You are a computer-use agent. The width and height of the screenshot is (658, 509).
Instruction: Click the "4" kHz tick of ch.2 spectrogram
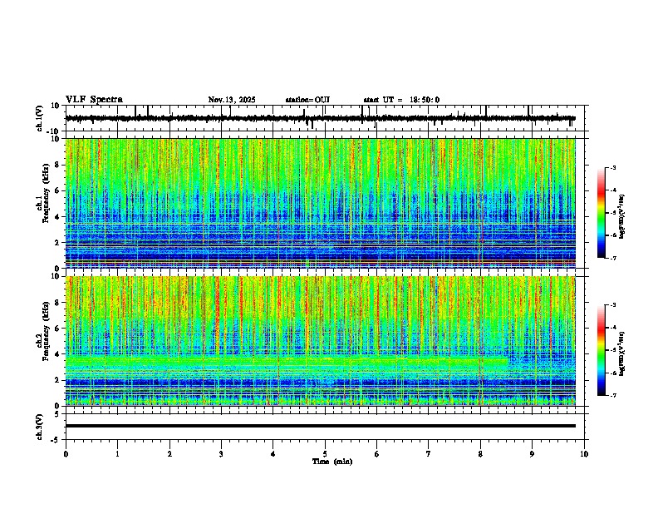coord(57,354)
